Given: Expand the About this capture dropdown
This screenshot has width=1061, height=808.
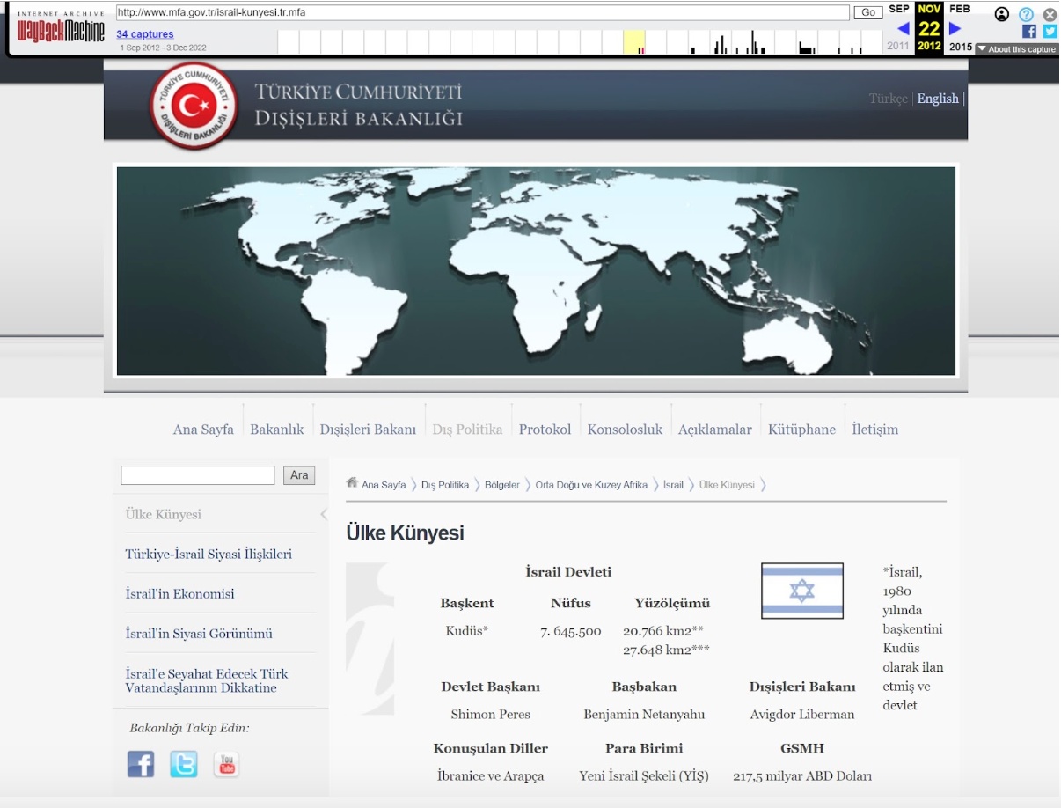Looking at the screenshot, I should pos(1016,49).
